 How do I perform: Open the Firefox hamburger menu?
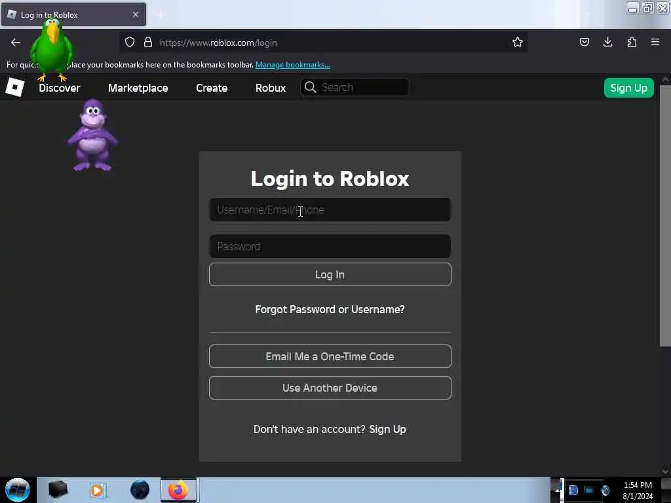[x=655, y=43]
